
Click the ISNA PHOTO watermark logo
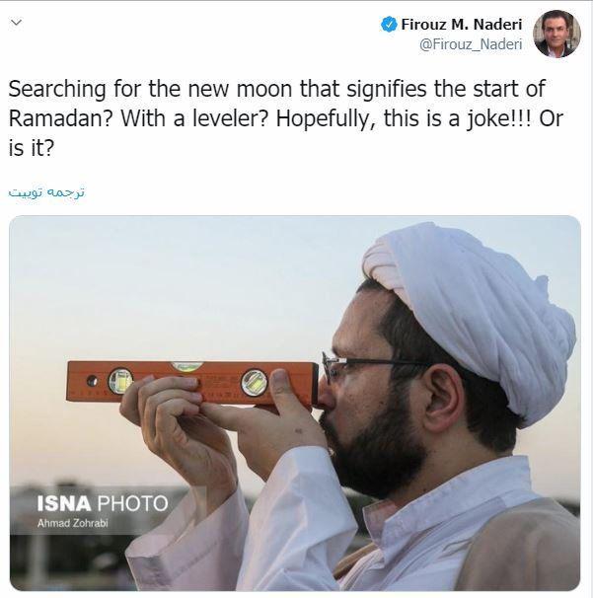pyautogui.click(x=103, y=503)
